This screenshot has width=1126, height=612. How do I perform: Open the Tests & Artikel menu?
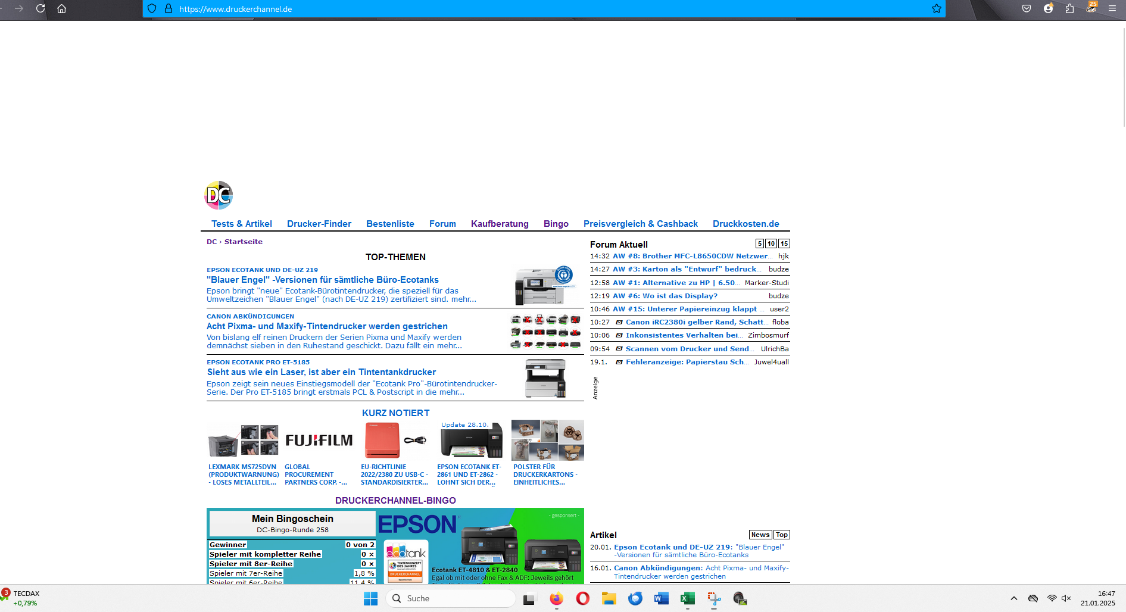[x=242, y=224]
